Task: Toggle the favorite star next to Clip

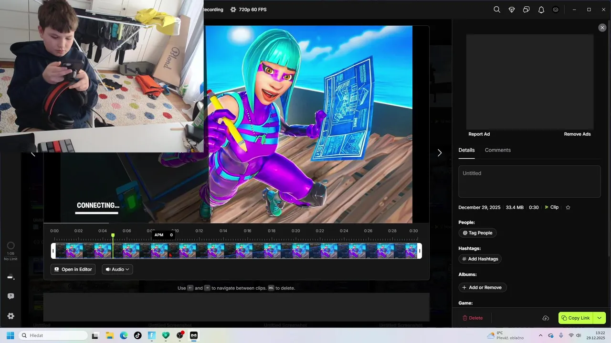Action: [x=568, y=207]
